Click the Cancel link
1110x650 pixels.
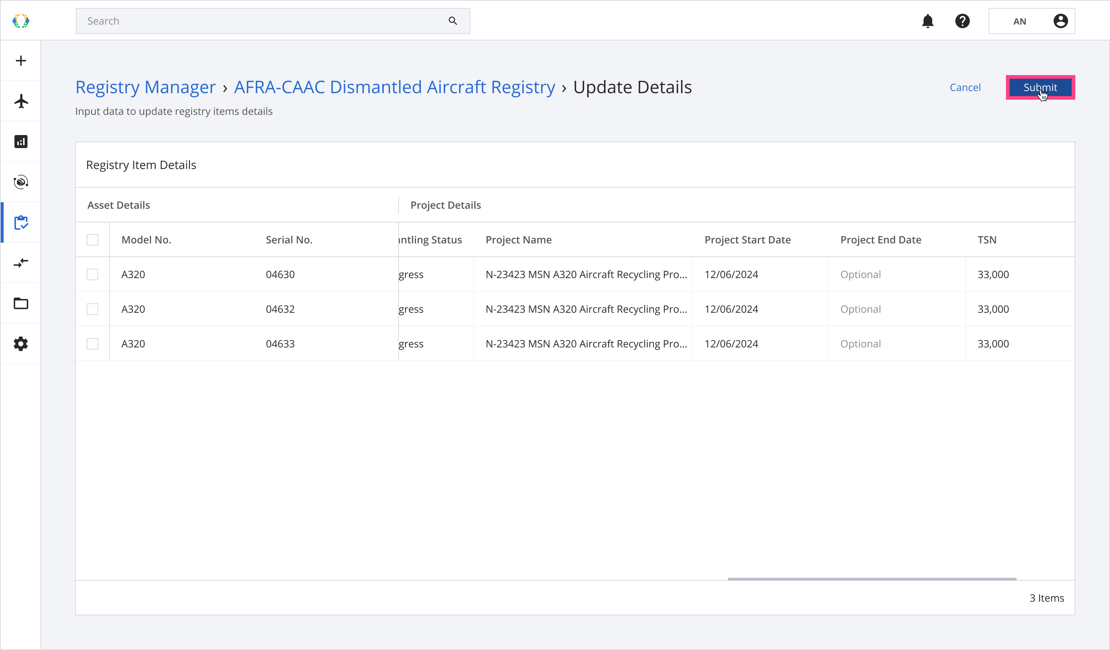click(965, 87)
